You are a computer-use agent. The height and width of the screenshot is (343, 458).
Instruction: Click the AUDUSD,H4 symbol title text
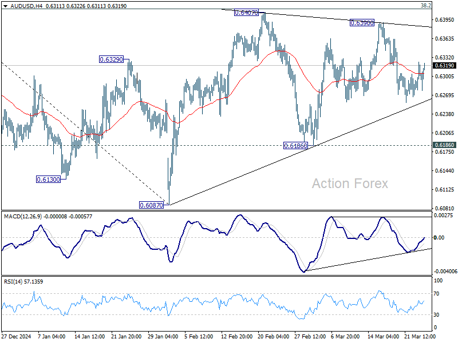[26, 6]
